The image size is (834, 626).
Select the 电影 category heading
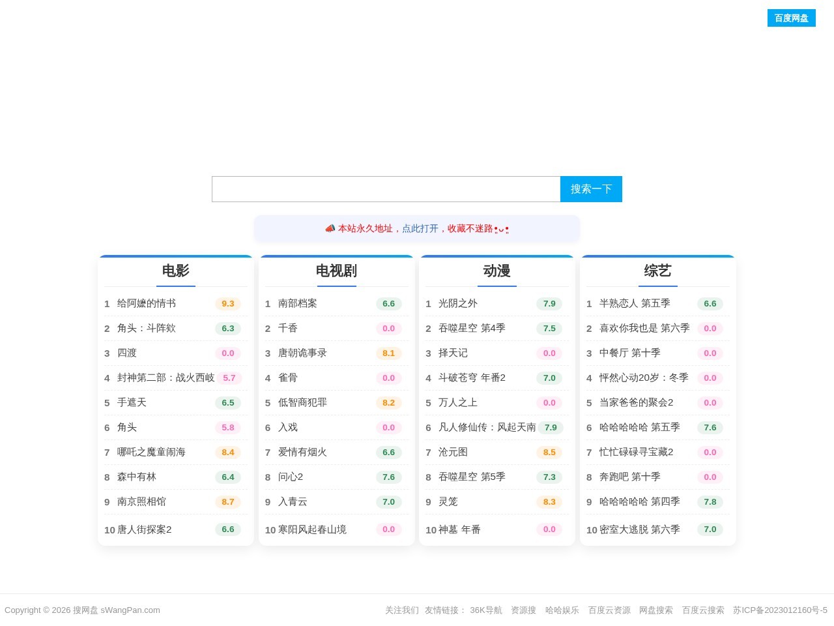point(175,271)
